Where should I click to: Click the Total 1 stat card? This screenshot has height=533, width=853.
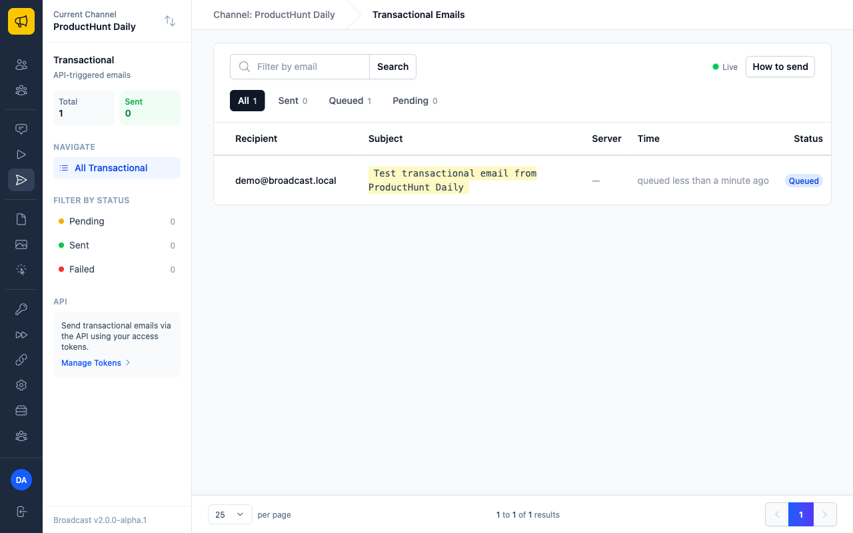click(x=83, y=108)
